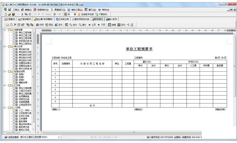Screen dimensions: 237x143
Task: Click the fit-page icon before 放大
Action: pos(66,25)
